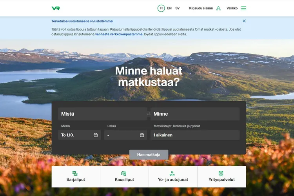Open the hamburger menu icon
The width and height of the screenshot is (294, 196).
click(244, 8)
